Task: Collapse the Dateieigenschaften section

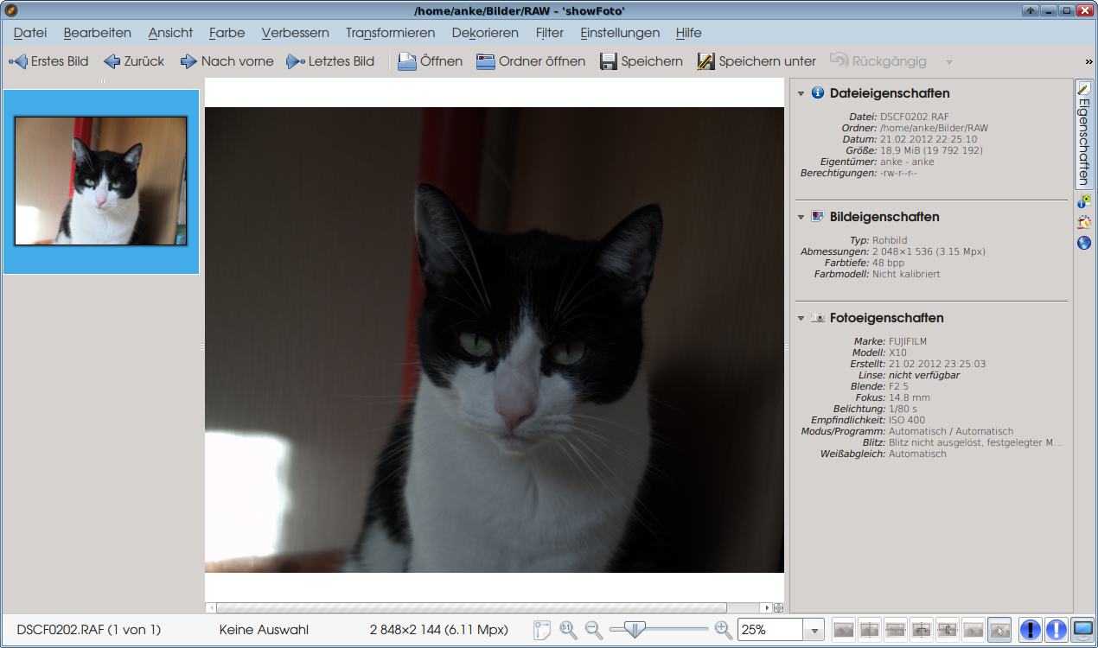Action: 801,93
